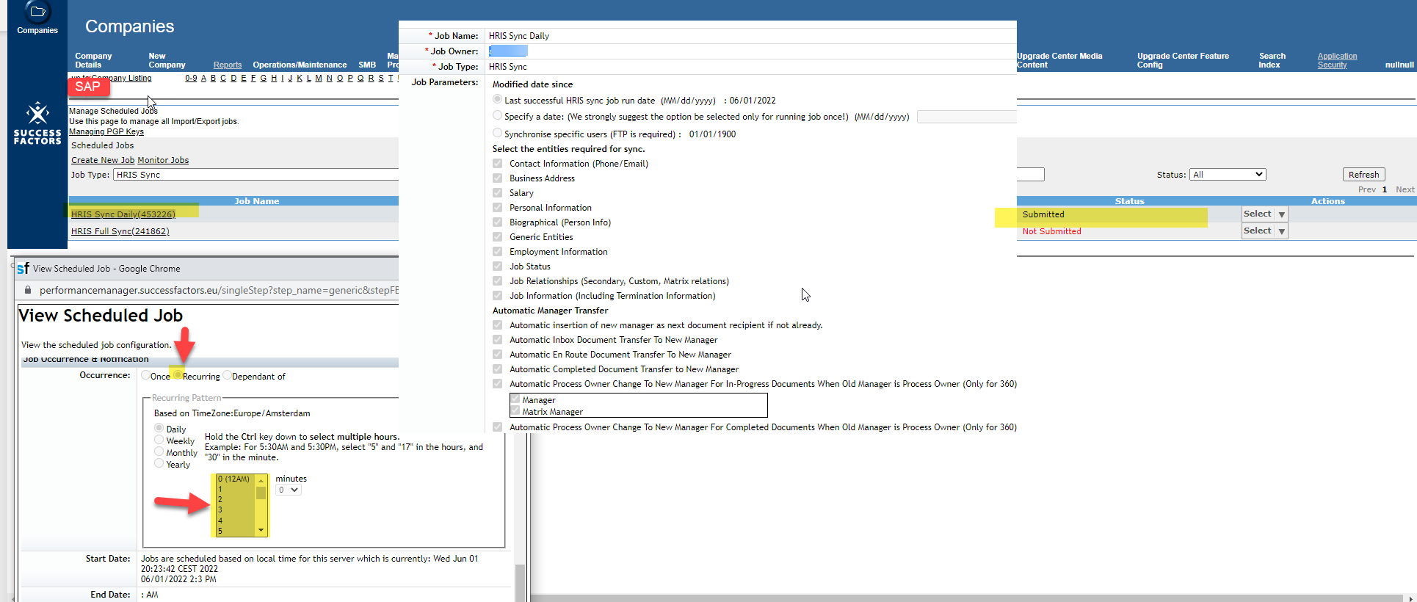Toggle the Personal Information checkbox
The width and height of the screenshot is (1417, 602).
click(x=498, y=207)
